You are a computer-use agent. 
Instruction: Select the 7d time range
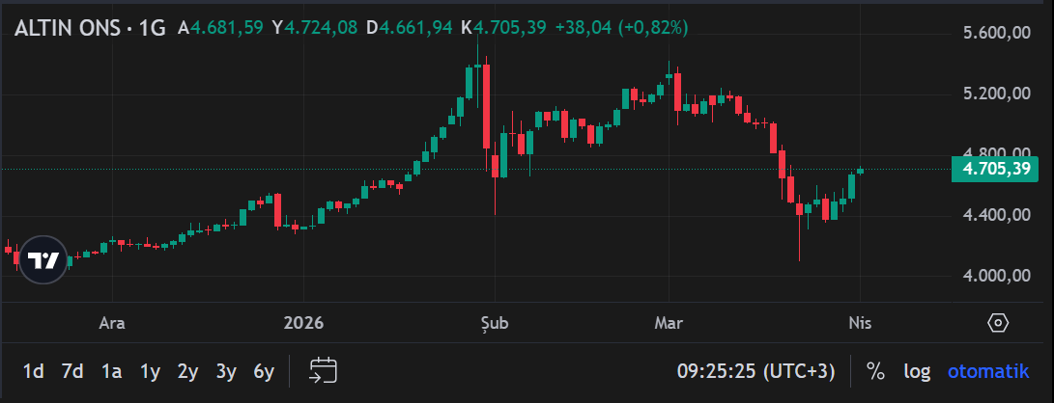(x=71, y=371)
